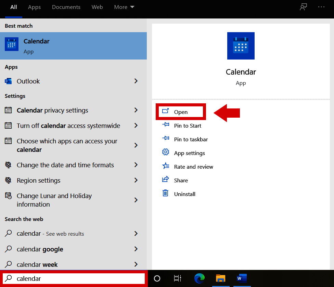Select Turn off calendar access systemwide
The width and height of the screenshot is (334, 287).
pyautogui.click(x=65, y=126)
